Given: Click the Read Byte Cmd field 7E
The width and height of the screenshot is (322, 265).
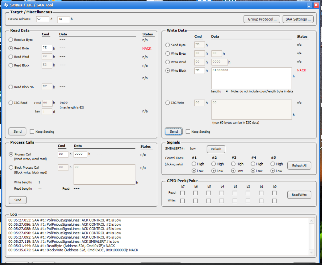Looking at the screenshot, I should click(x=47, y=48).
